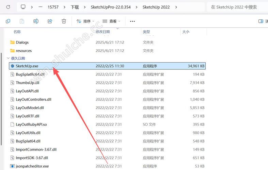Select BugSplat64.dll file icon
Viewport: 268px width, 170px height.
coord(12,141)
